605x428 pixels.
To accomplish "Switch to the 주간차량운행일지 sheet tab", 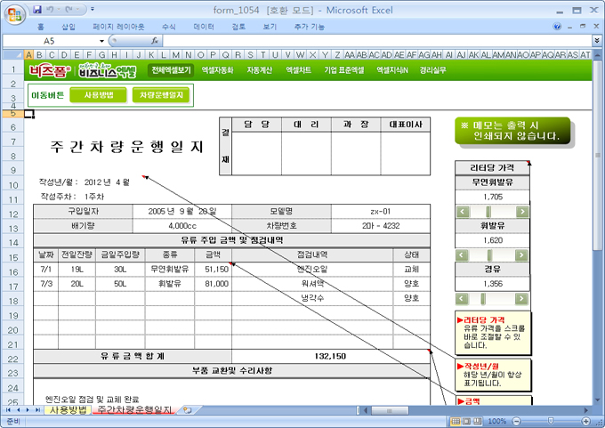I will click(134, 410).
